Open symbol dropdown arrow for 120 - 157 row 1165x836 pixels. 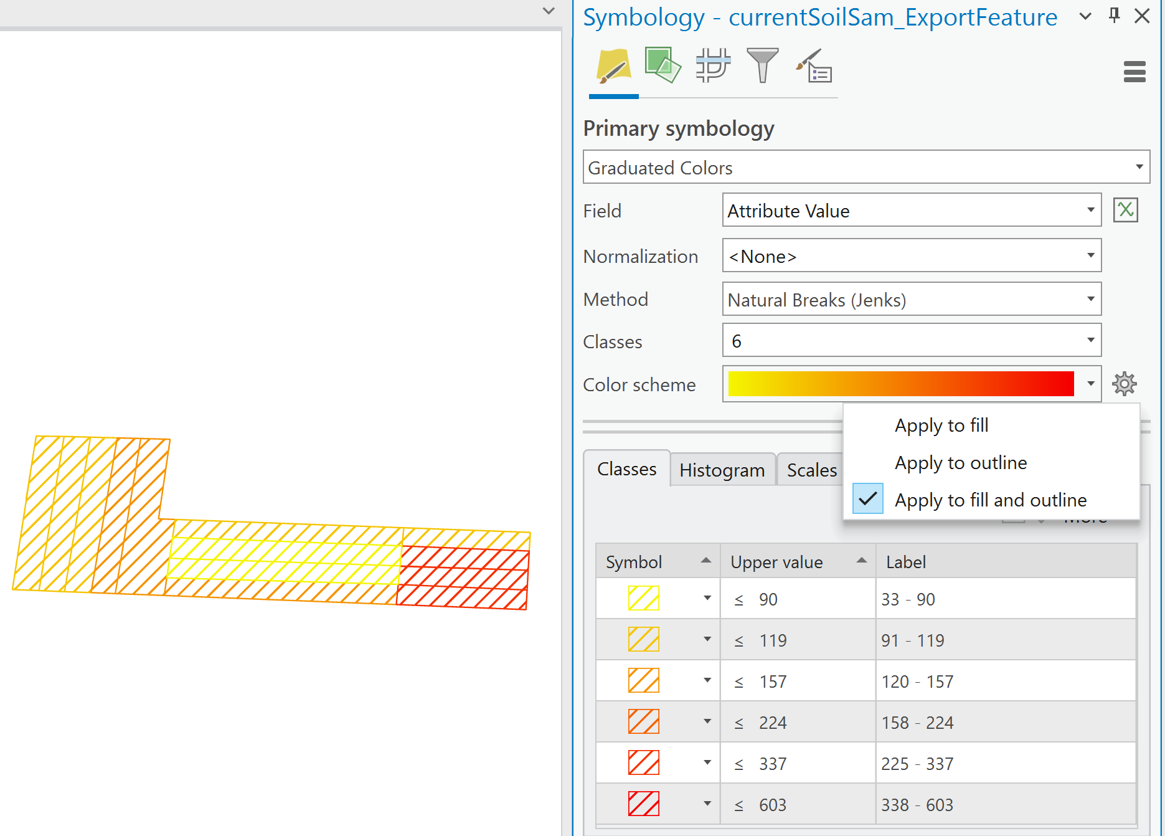[707, 680]
